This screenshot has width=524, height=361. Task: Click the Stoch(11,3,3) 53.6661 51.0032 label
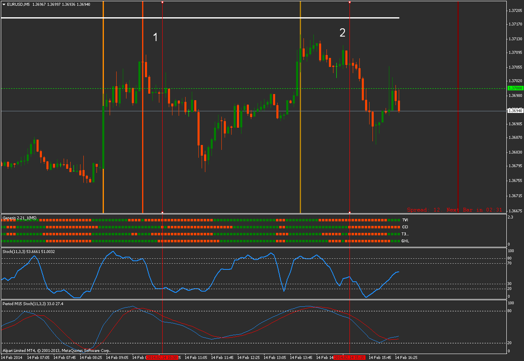click(29, 251)
